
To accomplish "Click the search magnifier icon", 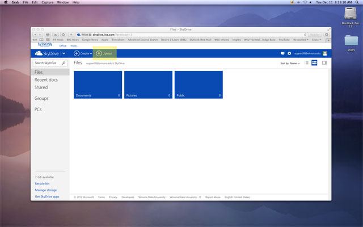I will click(x=63, y=63).
